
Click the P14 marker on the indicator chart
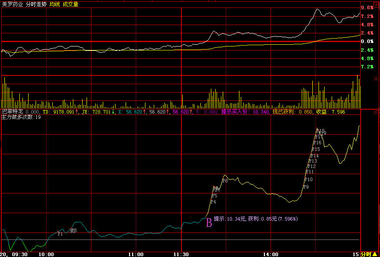coord(315,156)
